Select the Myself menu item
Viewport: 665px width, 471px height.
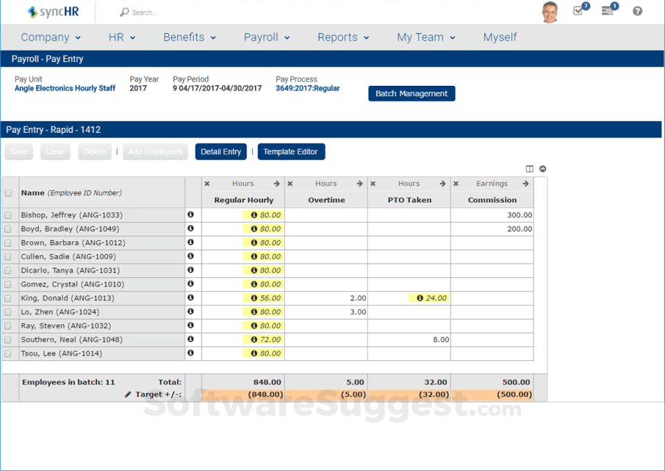pos(499,37)
